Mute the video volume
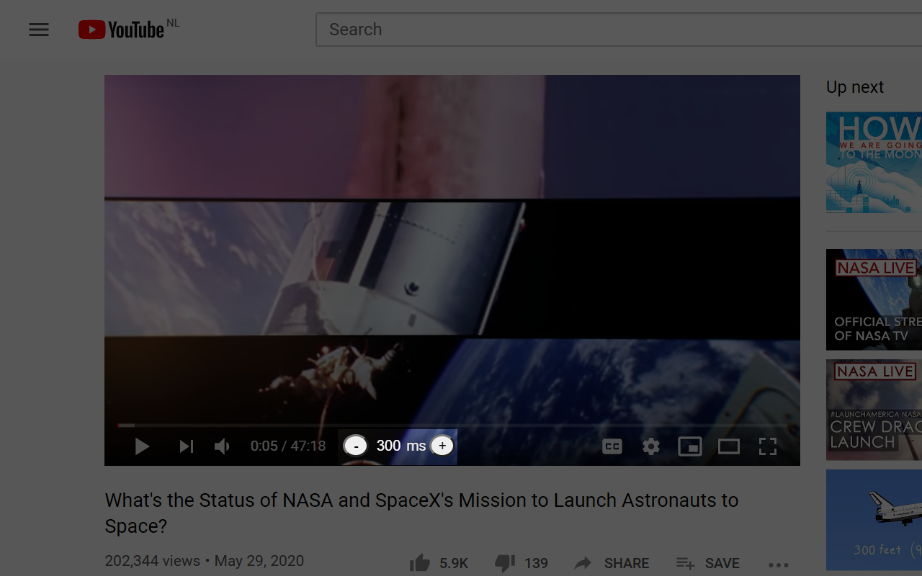The image size is (922, 576). [x=223, y=446]
